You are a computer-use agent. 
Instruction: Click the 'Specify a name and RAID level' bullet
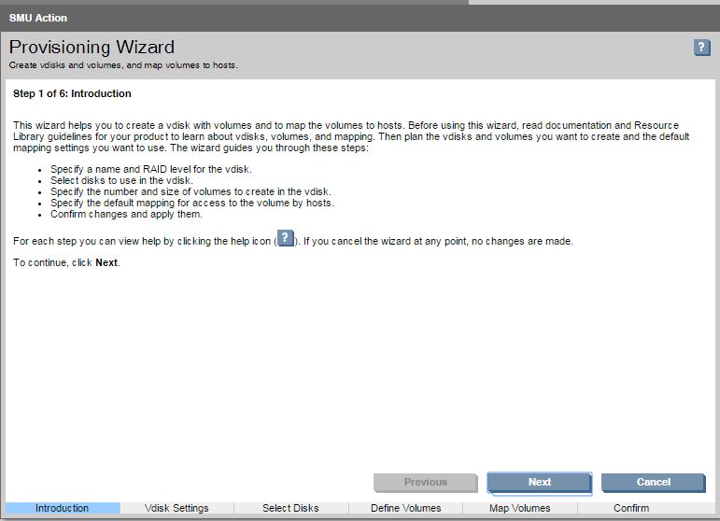click(x=151, y=169)
